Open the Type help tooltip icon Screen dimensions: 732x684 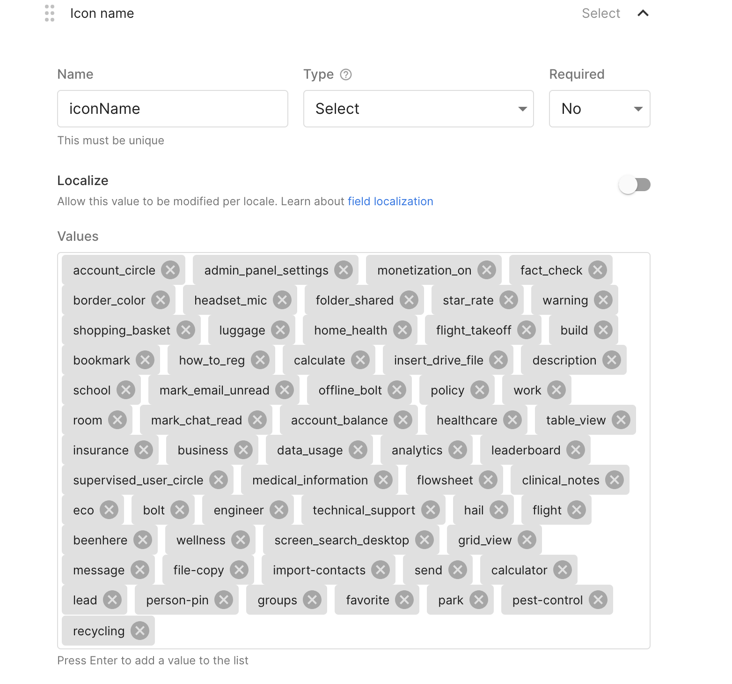pos(346,74)
